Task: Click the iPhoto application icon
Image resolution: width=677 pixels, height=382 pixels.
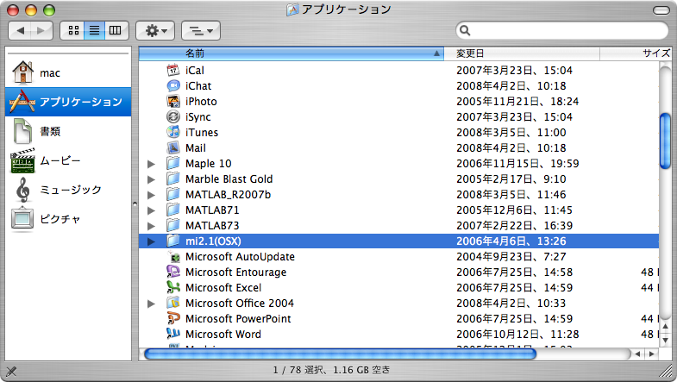Action: click(173, 101)
